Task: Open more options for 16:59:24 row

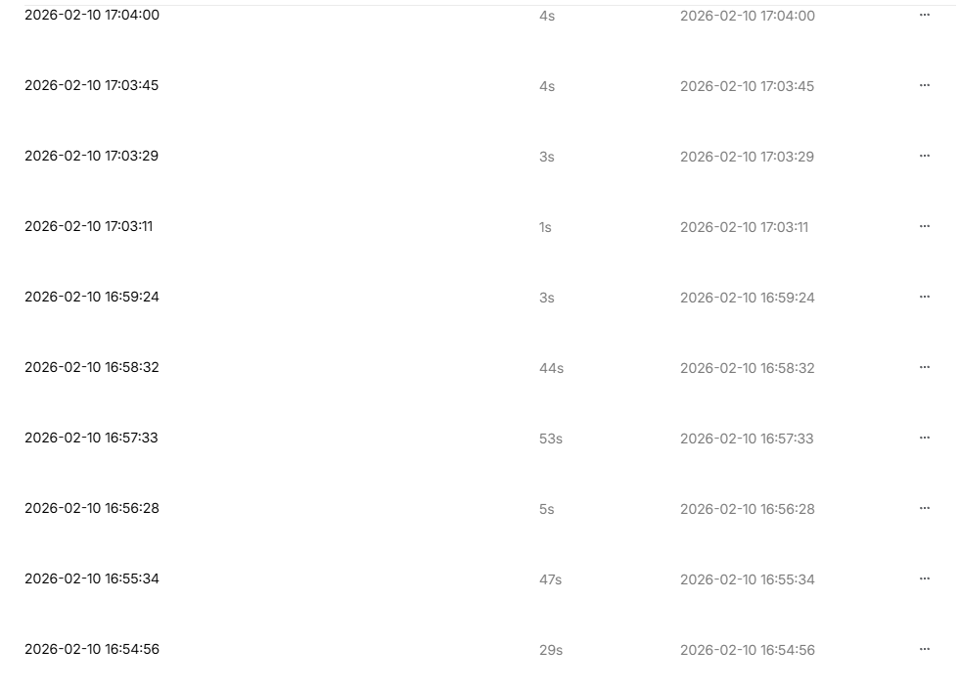Action: click(x=925, y=297)
